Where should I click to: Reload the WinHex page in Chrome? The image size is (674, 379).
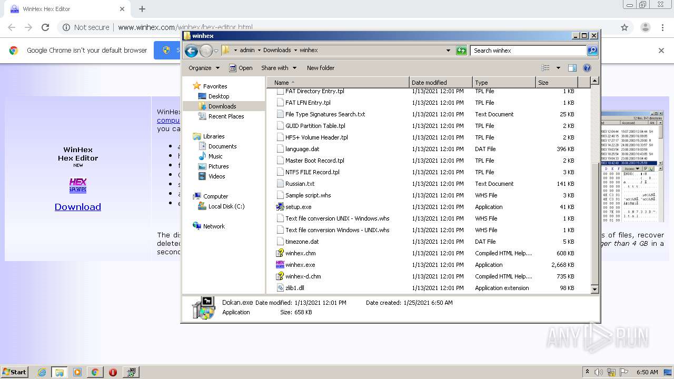45,27
